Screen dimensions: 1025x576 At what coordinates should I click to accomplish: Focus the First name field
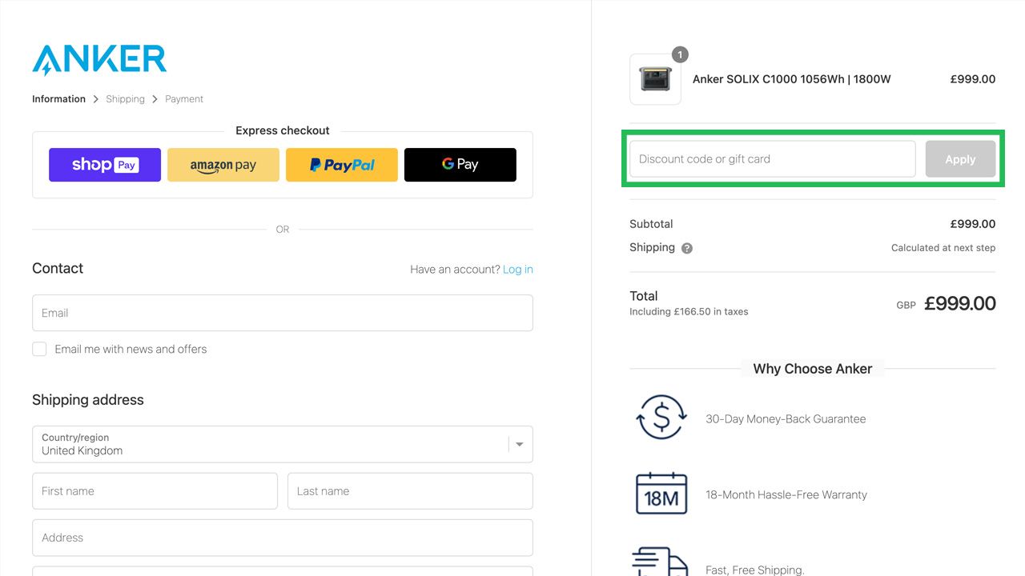(155, 491)
